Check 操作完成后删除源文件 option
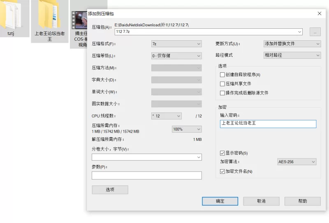This screenshot has height=223, width=329. coord(222,93)
